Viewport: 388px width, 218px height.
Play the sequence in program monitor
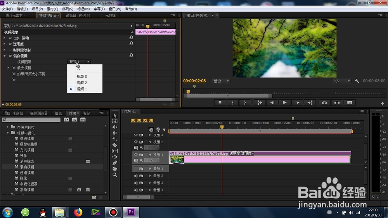[x=284, y=102]
